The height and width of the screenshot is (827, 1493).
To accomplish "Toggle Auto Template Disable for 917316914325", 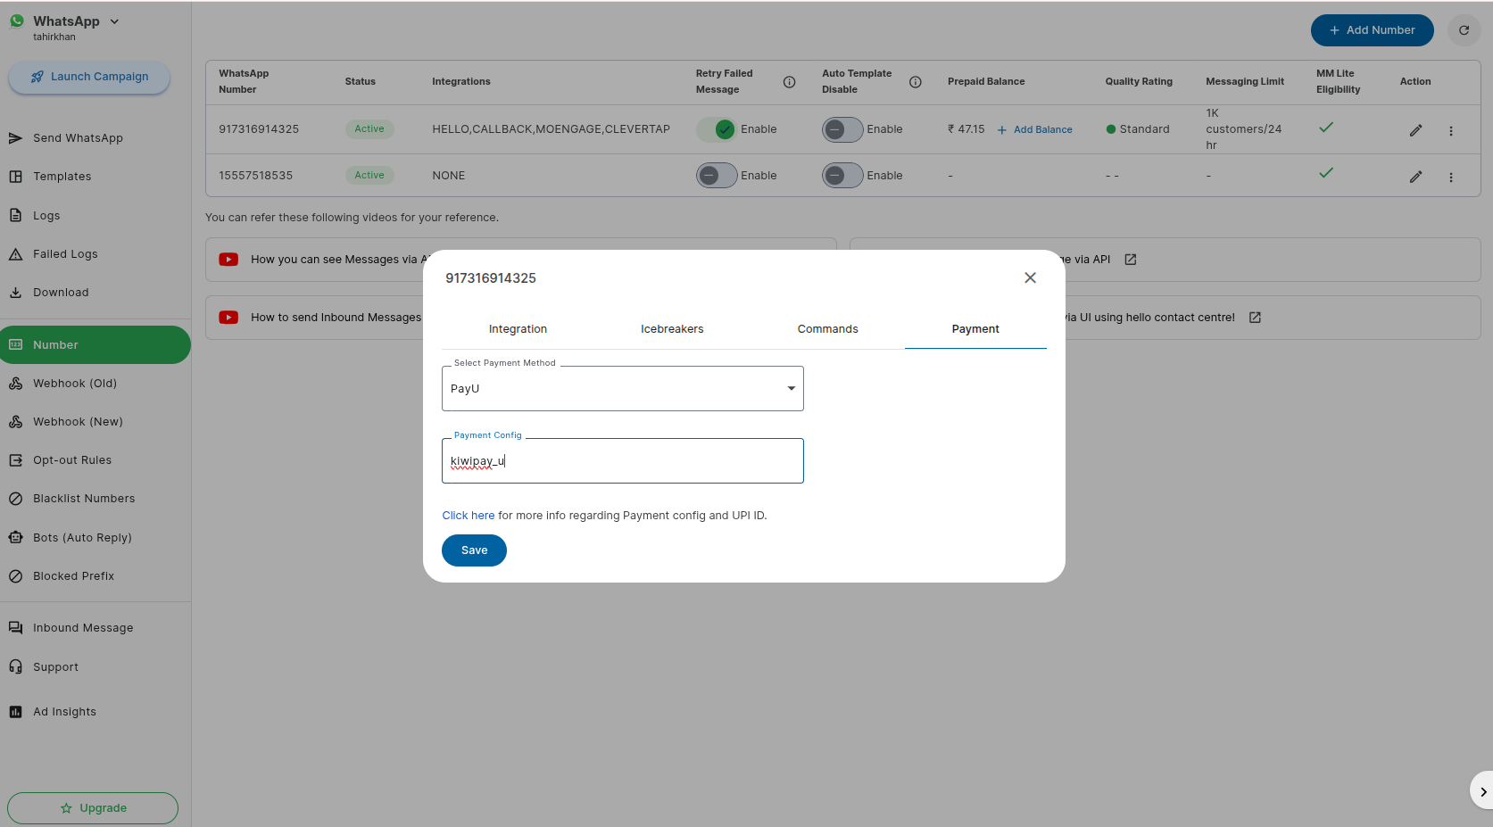I will [842, 129].
